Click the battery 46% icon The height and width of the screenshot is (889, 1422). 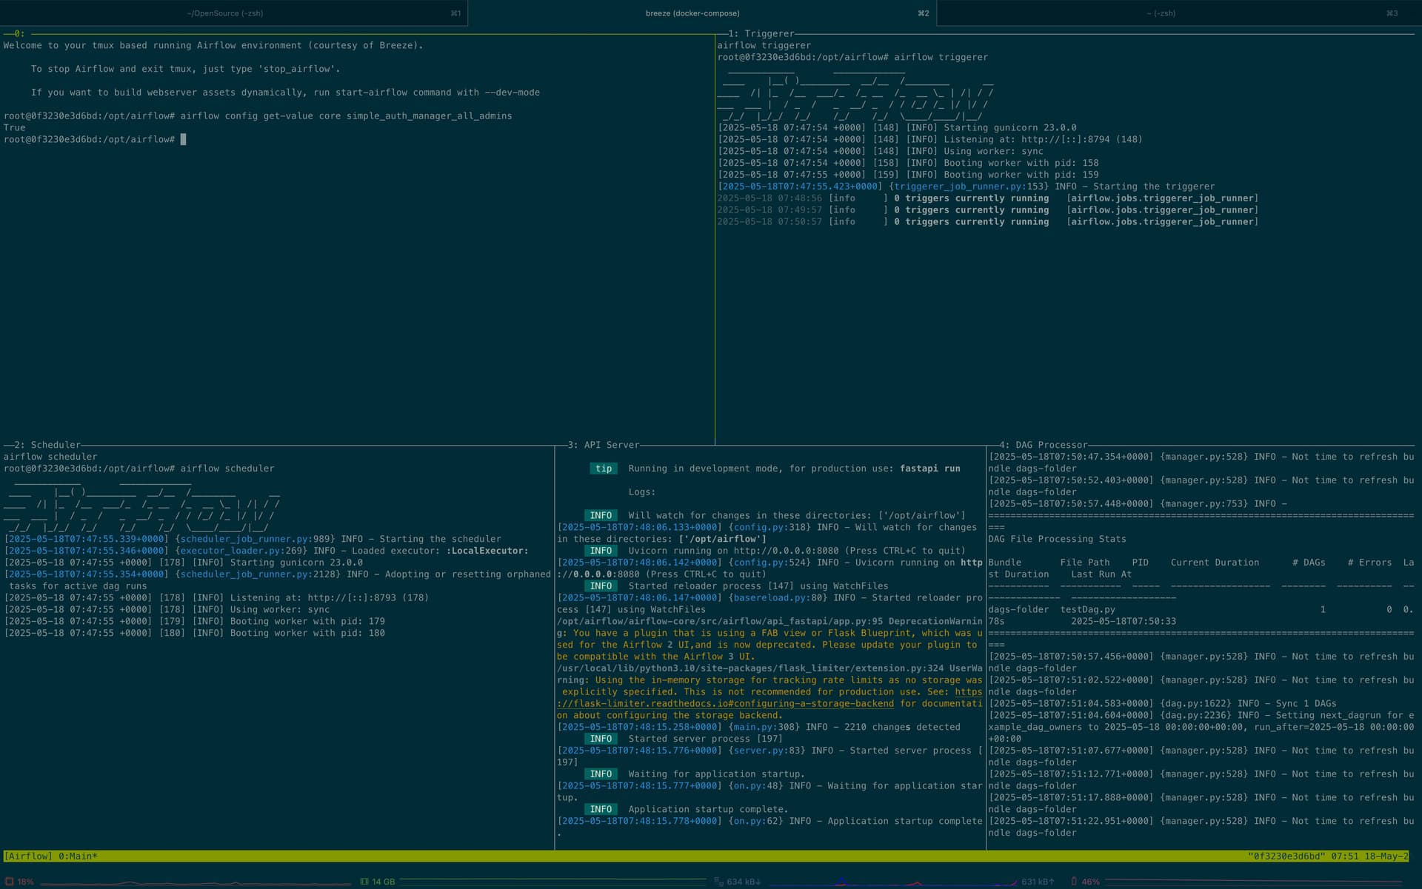pyautogui.click(x=1074, y=882)
